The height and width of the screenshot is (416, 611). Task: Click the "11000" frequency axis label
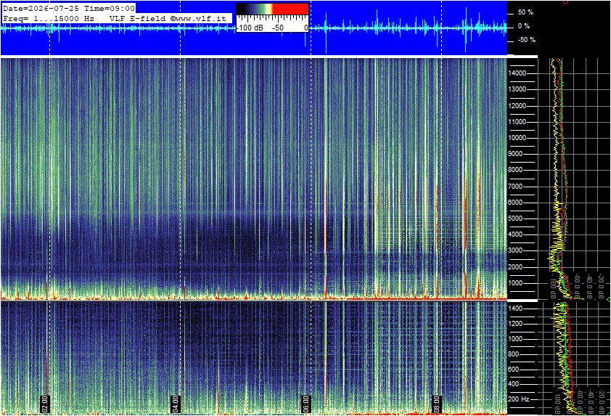(517, 122)
